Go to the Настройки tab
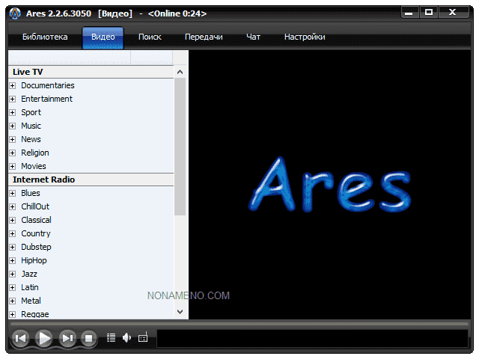The image size is (479, 359). [305, 37]
